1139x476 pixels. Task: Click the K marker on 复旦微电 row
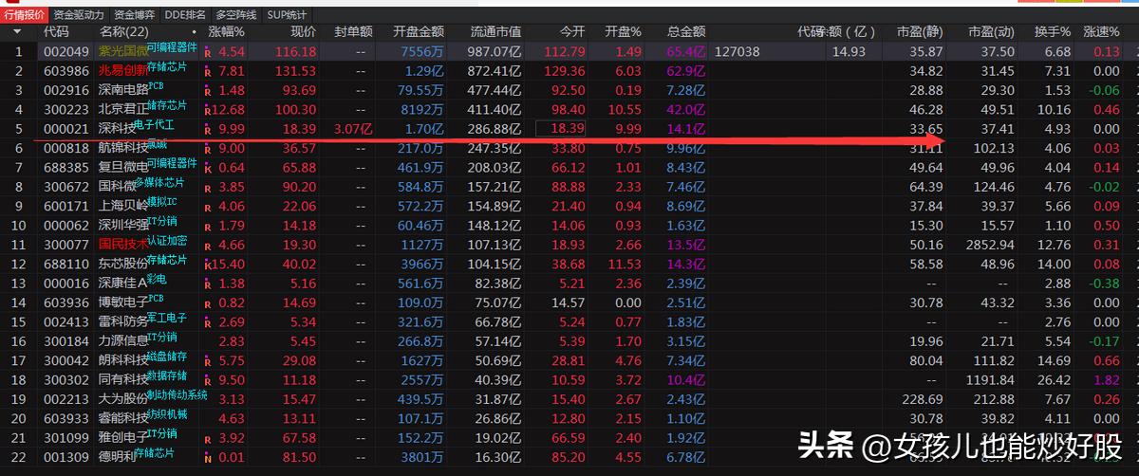[x=208, y=168]
